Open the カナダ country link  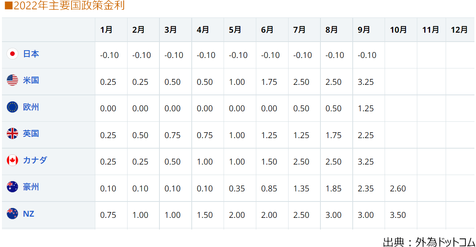pos(35,160)
